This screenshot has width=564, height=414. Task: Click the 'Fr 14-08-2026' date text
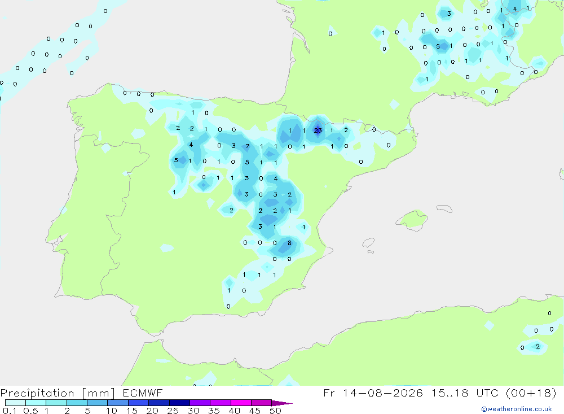click(373, 393)
